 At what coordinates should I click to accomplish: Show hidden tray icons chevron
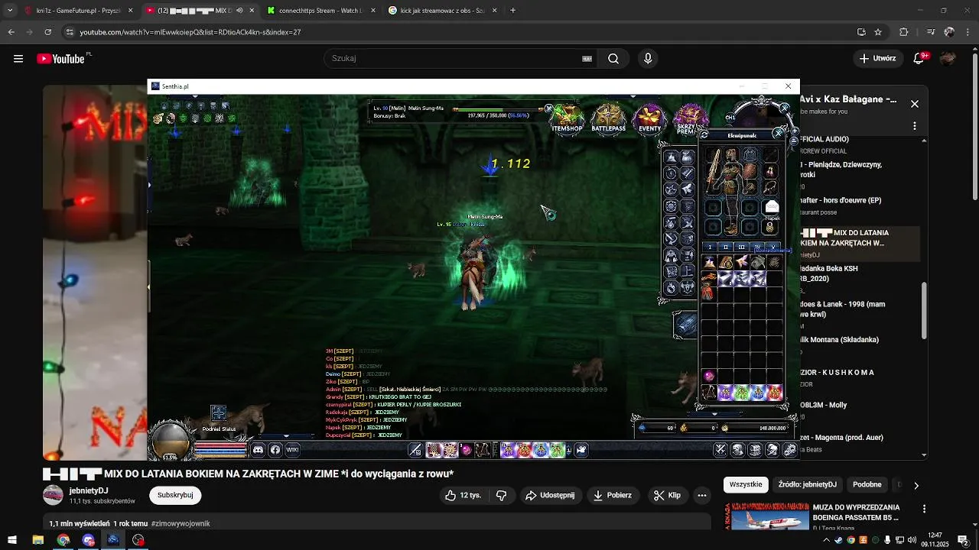825,540
